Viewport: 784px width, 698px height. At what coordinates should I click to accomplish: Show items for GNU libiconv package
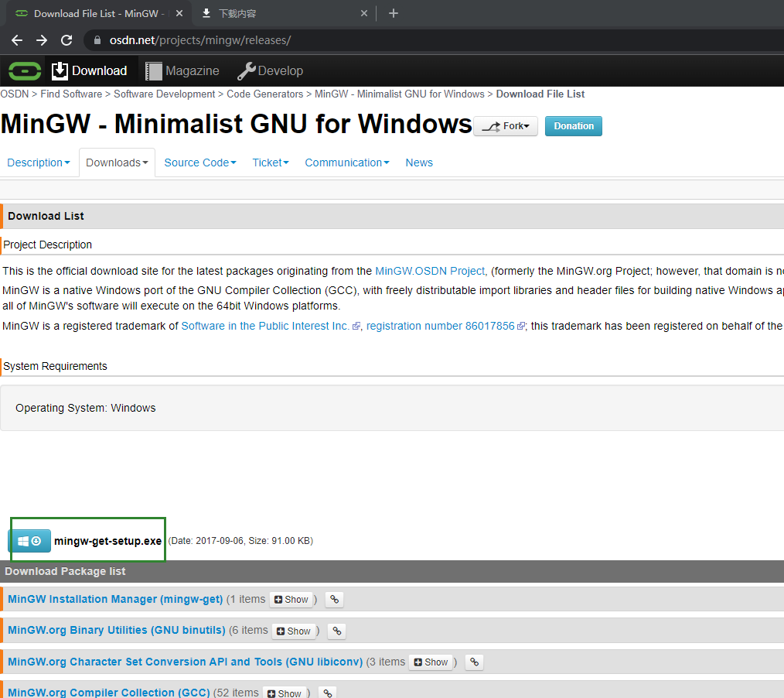click(x=431, y=662)
